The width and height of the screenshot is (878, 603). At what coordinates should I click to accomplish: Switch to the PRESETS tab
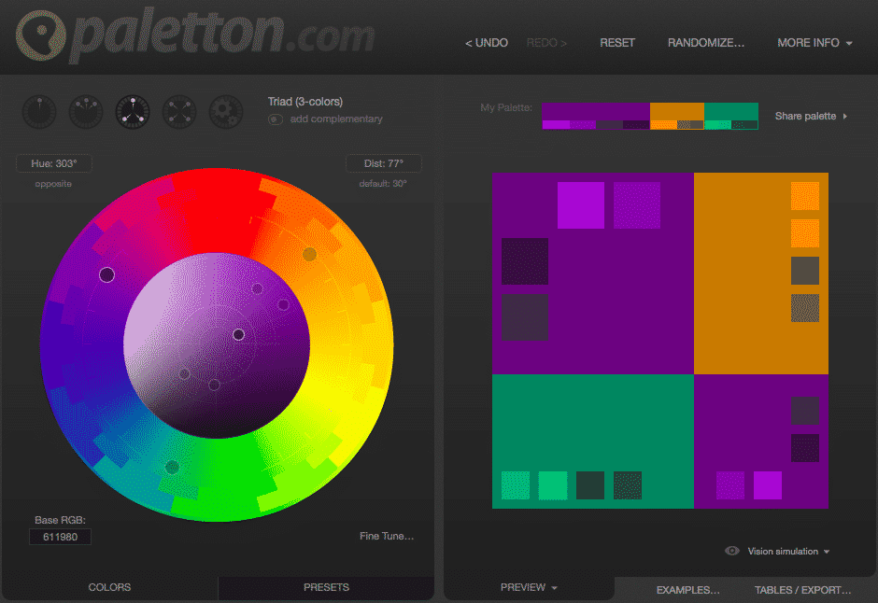click(326, 587)
